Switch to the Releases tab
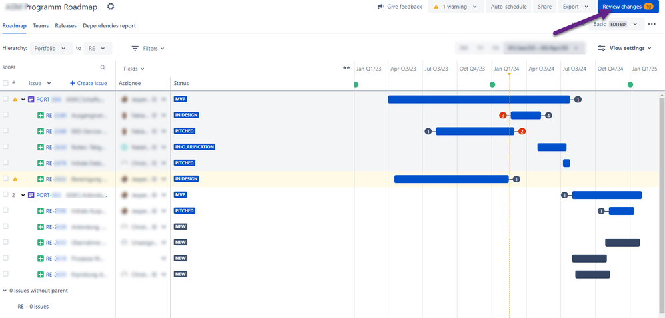This screenshot has height=318, width=665. (x=66, y=25)
